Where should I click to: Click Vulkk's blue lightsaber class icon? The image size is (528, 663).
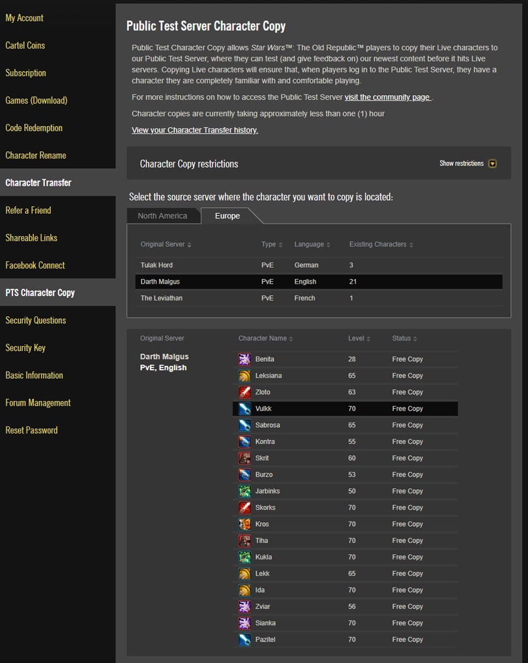pyautogui.click(x=244, y=408)
